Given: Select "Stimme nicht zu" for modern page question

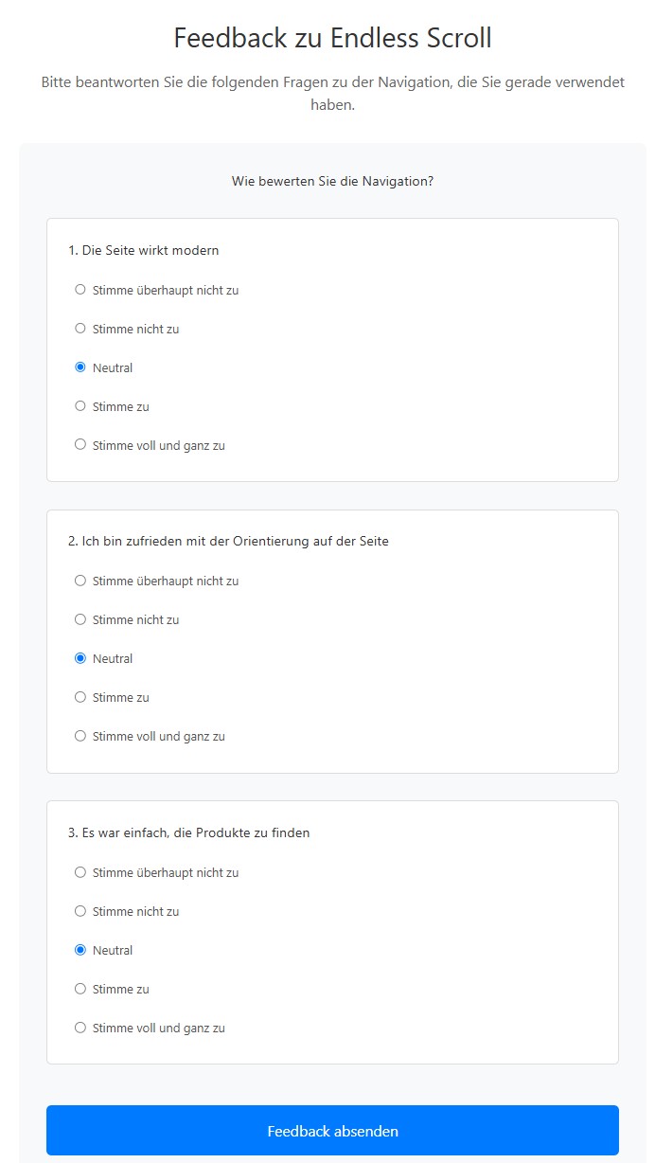Looking at the screenshot, I should pos(80,329).
